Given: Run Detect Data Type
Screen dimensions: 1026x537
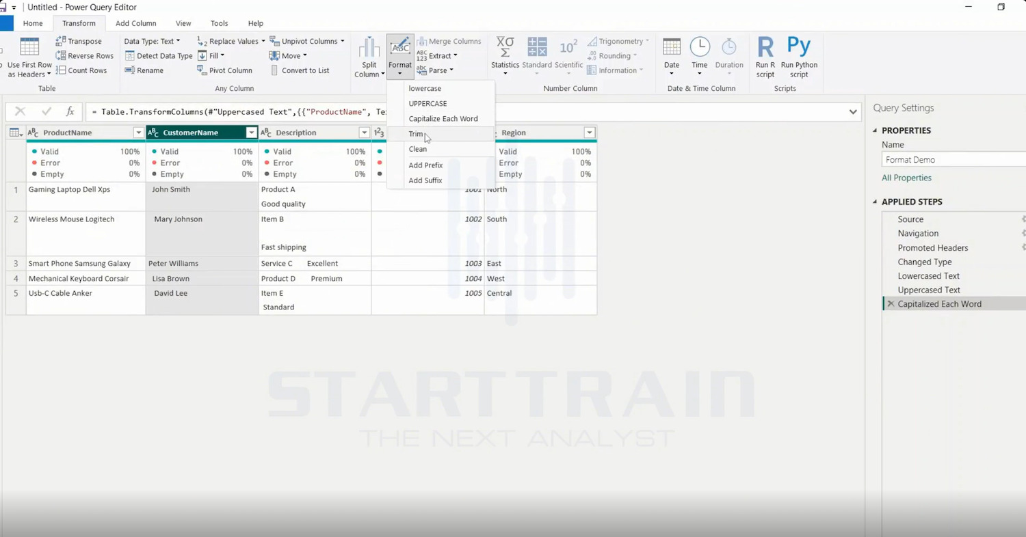Looking at the screenshot, I should (x=159, y=56).
